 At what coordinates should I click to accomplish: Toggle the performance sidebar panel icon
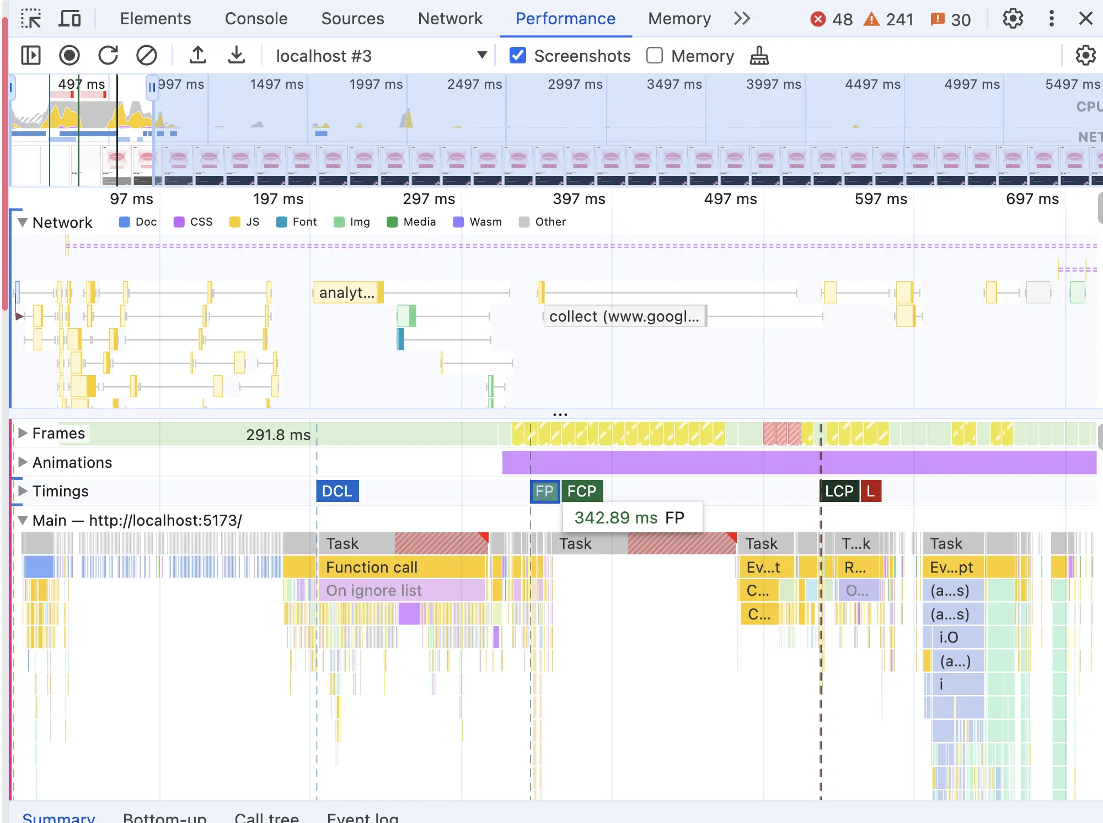pos(31,56)
